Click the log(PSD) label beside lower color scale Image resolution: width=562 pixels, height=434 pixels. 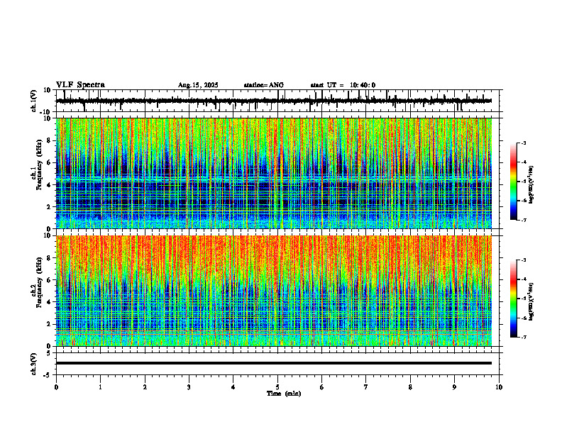pos(531,301)
